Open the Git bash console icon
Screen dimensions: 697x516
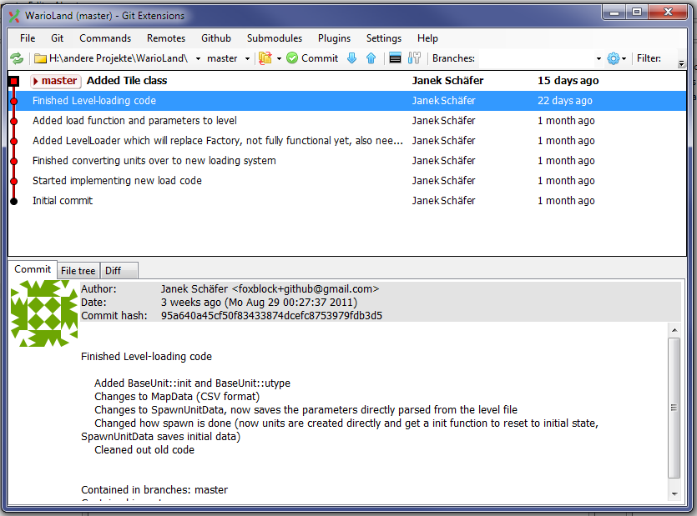coord(396,58)
